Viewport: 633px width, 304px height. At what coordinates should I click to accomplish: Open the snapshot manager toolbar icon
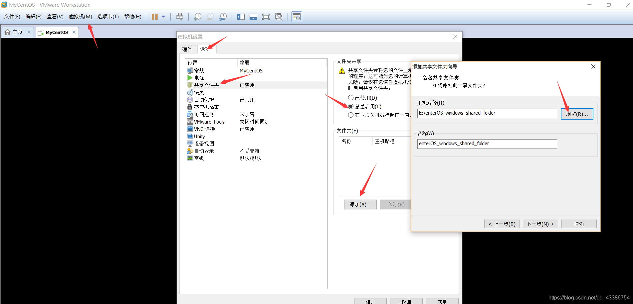(223, 17)
